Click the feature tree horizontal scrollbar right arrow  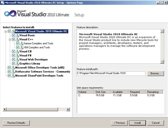tap(68, 109)
